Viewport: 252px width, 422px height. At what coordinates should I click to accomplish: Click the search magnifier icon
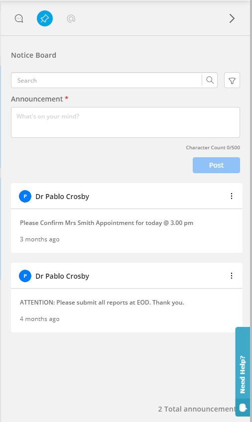pos(210,80)
